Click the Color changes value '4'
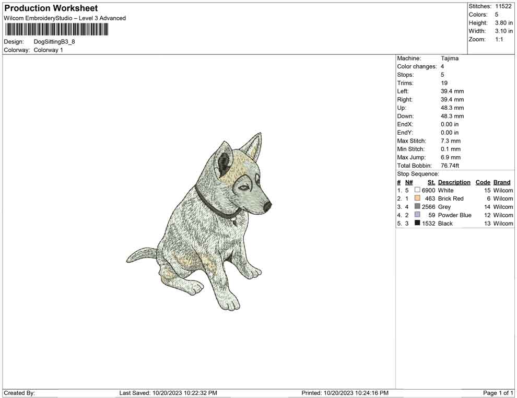The image size is (517, 398). [442, 67]
